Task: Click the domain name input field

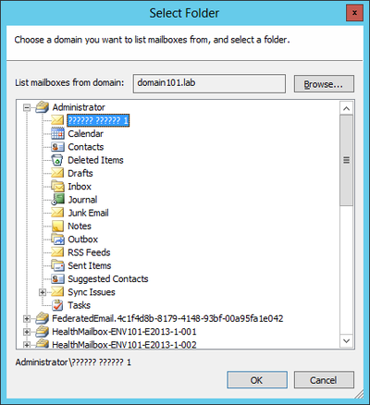Action: (x=209, y=83)
